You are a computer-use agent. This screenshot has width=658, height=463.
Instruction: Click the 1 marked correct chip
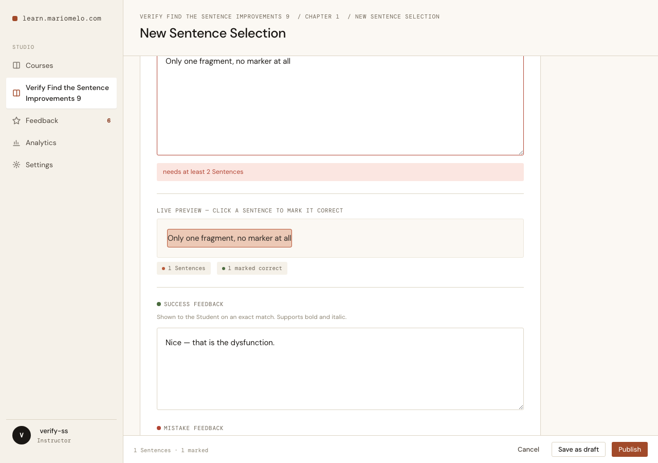pos(252,268)
